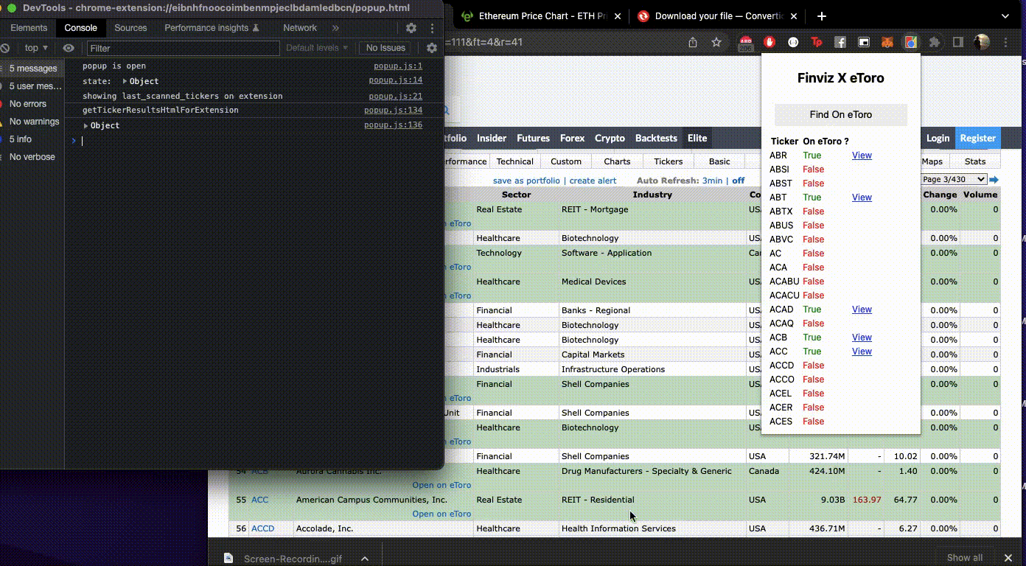Image resolution: width=1026 pixels, height=566 pixels.
Task: Show more DevTools tabs with the double chevron
Action: coord(335,28)
